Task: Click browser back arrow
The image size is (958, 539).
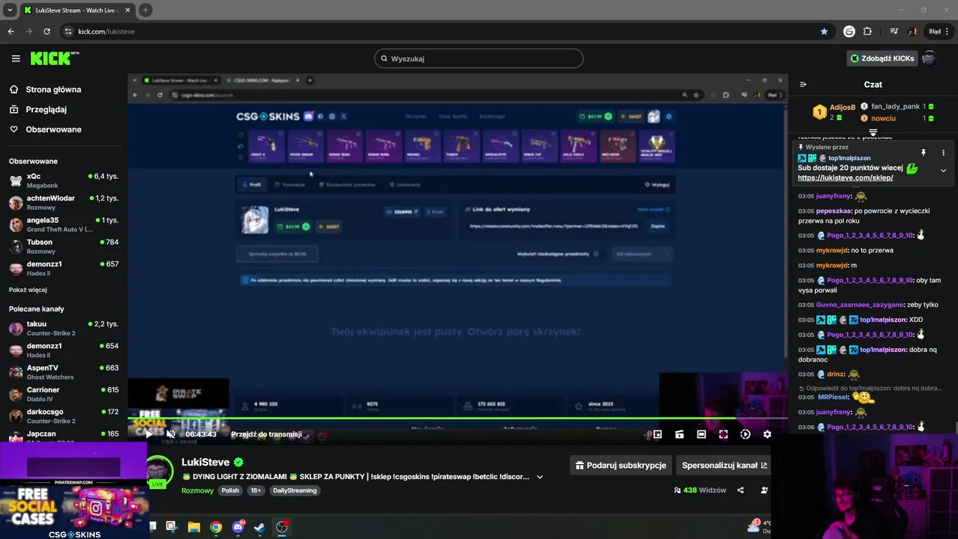Action: (10, 31)
